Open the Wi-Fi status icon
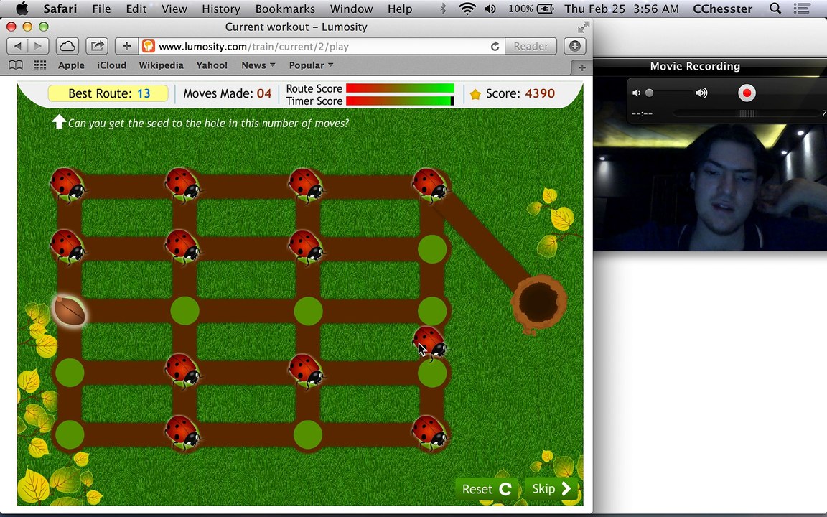 (x=467, y=9)
